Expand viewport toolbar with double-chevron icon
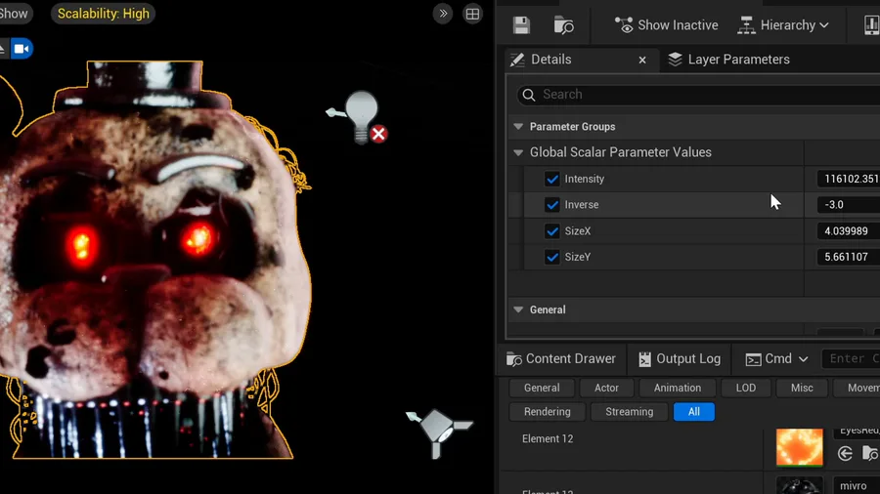Image resolution: width=880 pixels, height=494 pixels. tap(443, 14)
